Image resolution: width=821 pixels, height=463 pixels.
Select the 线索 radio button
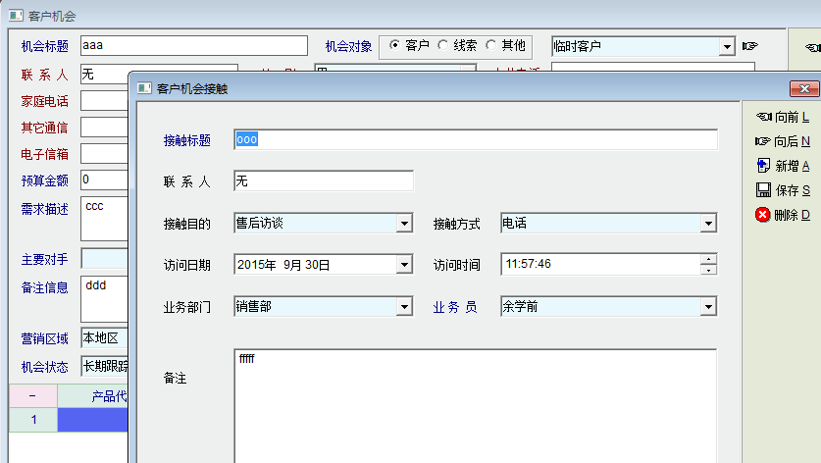coord(443,46)
